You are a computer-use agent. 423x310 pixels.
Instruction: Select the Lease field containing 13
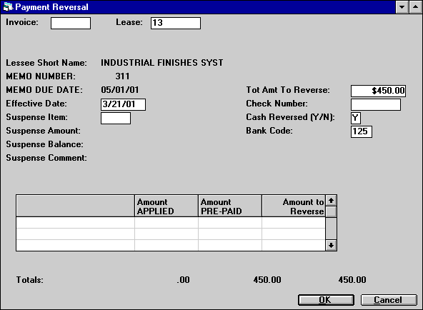(x=176, y=23)
